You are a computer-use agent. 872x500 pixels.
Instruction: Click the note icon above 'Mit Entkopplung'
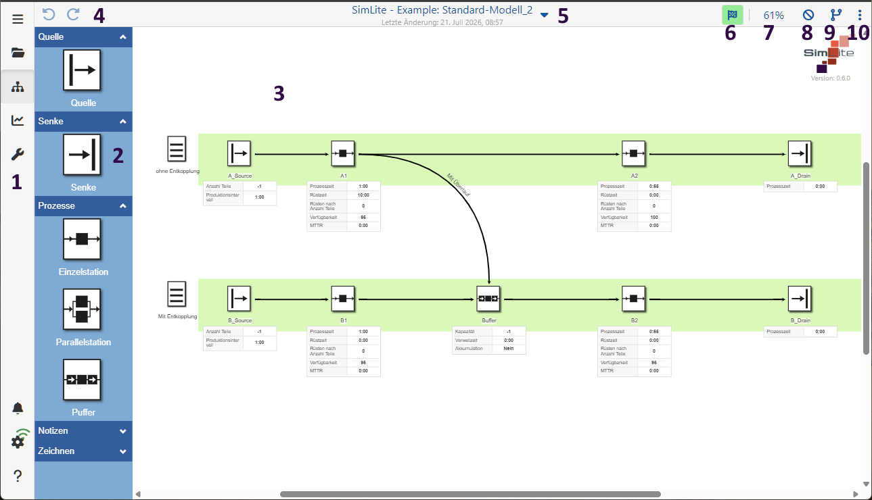(177, 295)
